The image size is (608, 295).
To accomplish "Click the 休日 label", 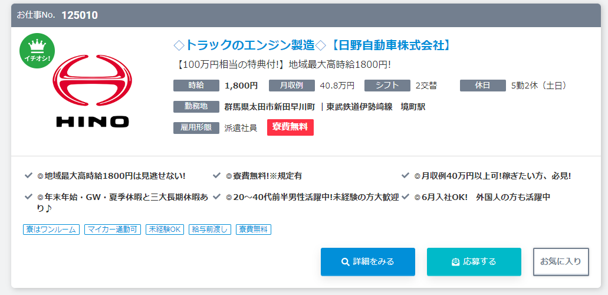I will click(x=483, y=86).
